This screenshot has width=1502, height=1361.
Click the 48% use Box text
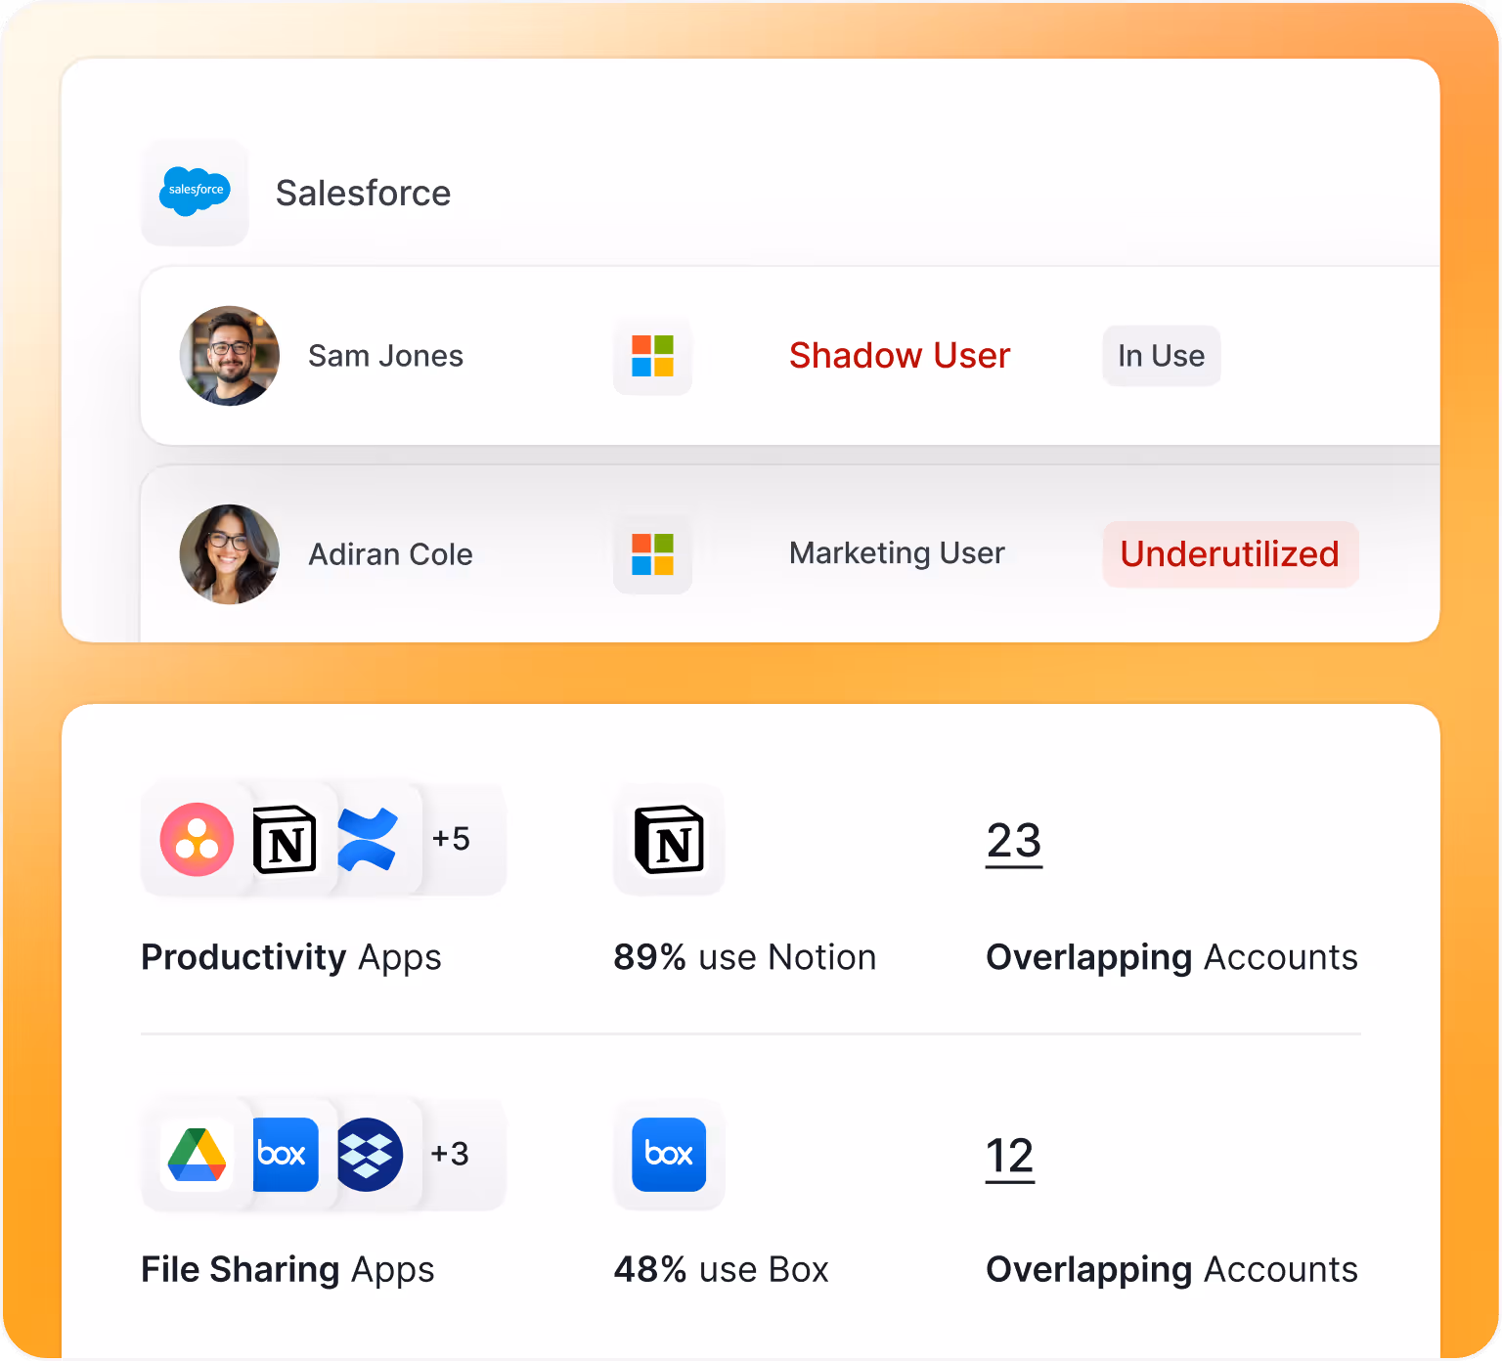coord(722,1269)
